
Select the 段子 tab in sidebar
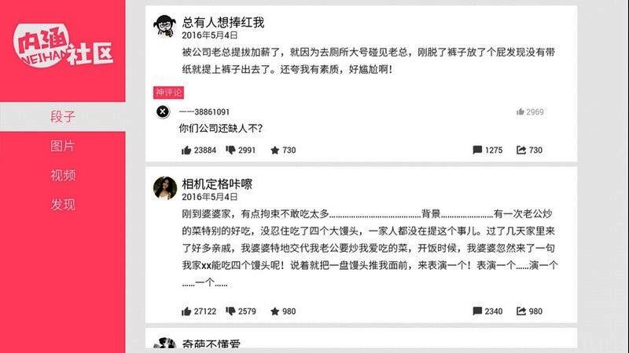[63, 116]
